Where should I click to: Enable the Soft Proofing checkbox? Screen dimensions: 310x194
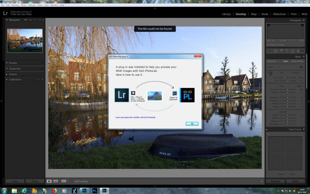point(72,181)
